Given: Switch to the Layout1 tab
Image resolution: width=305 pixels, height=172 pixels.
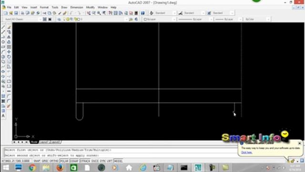Looking at the screenshot, I should click(44, 142).
